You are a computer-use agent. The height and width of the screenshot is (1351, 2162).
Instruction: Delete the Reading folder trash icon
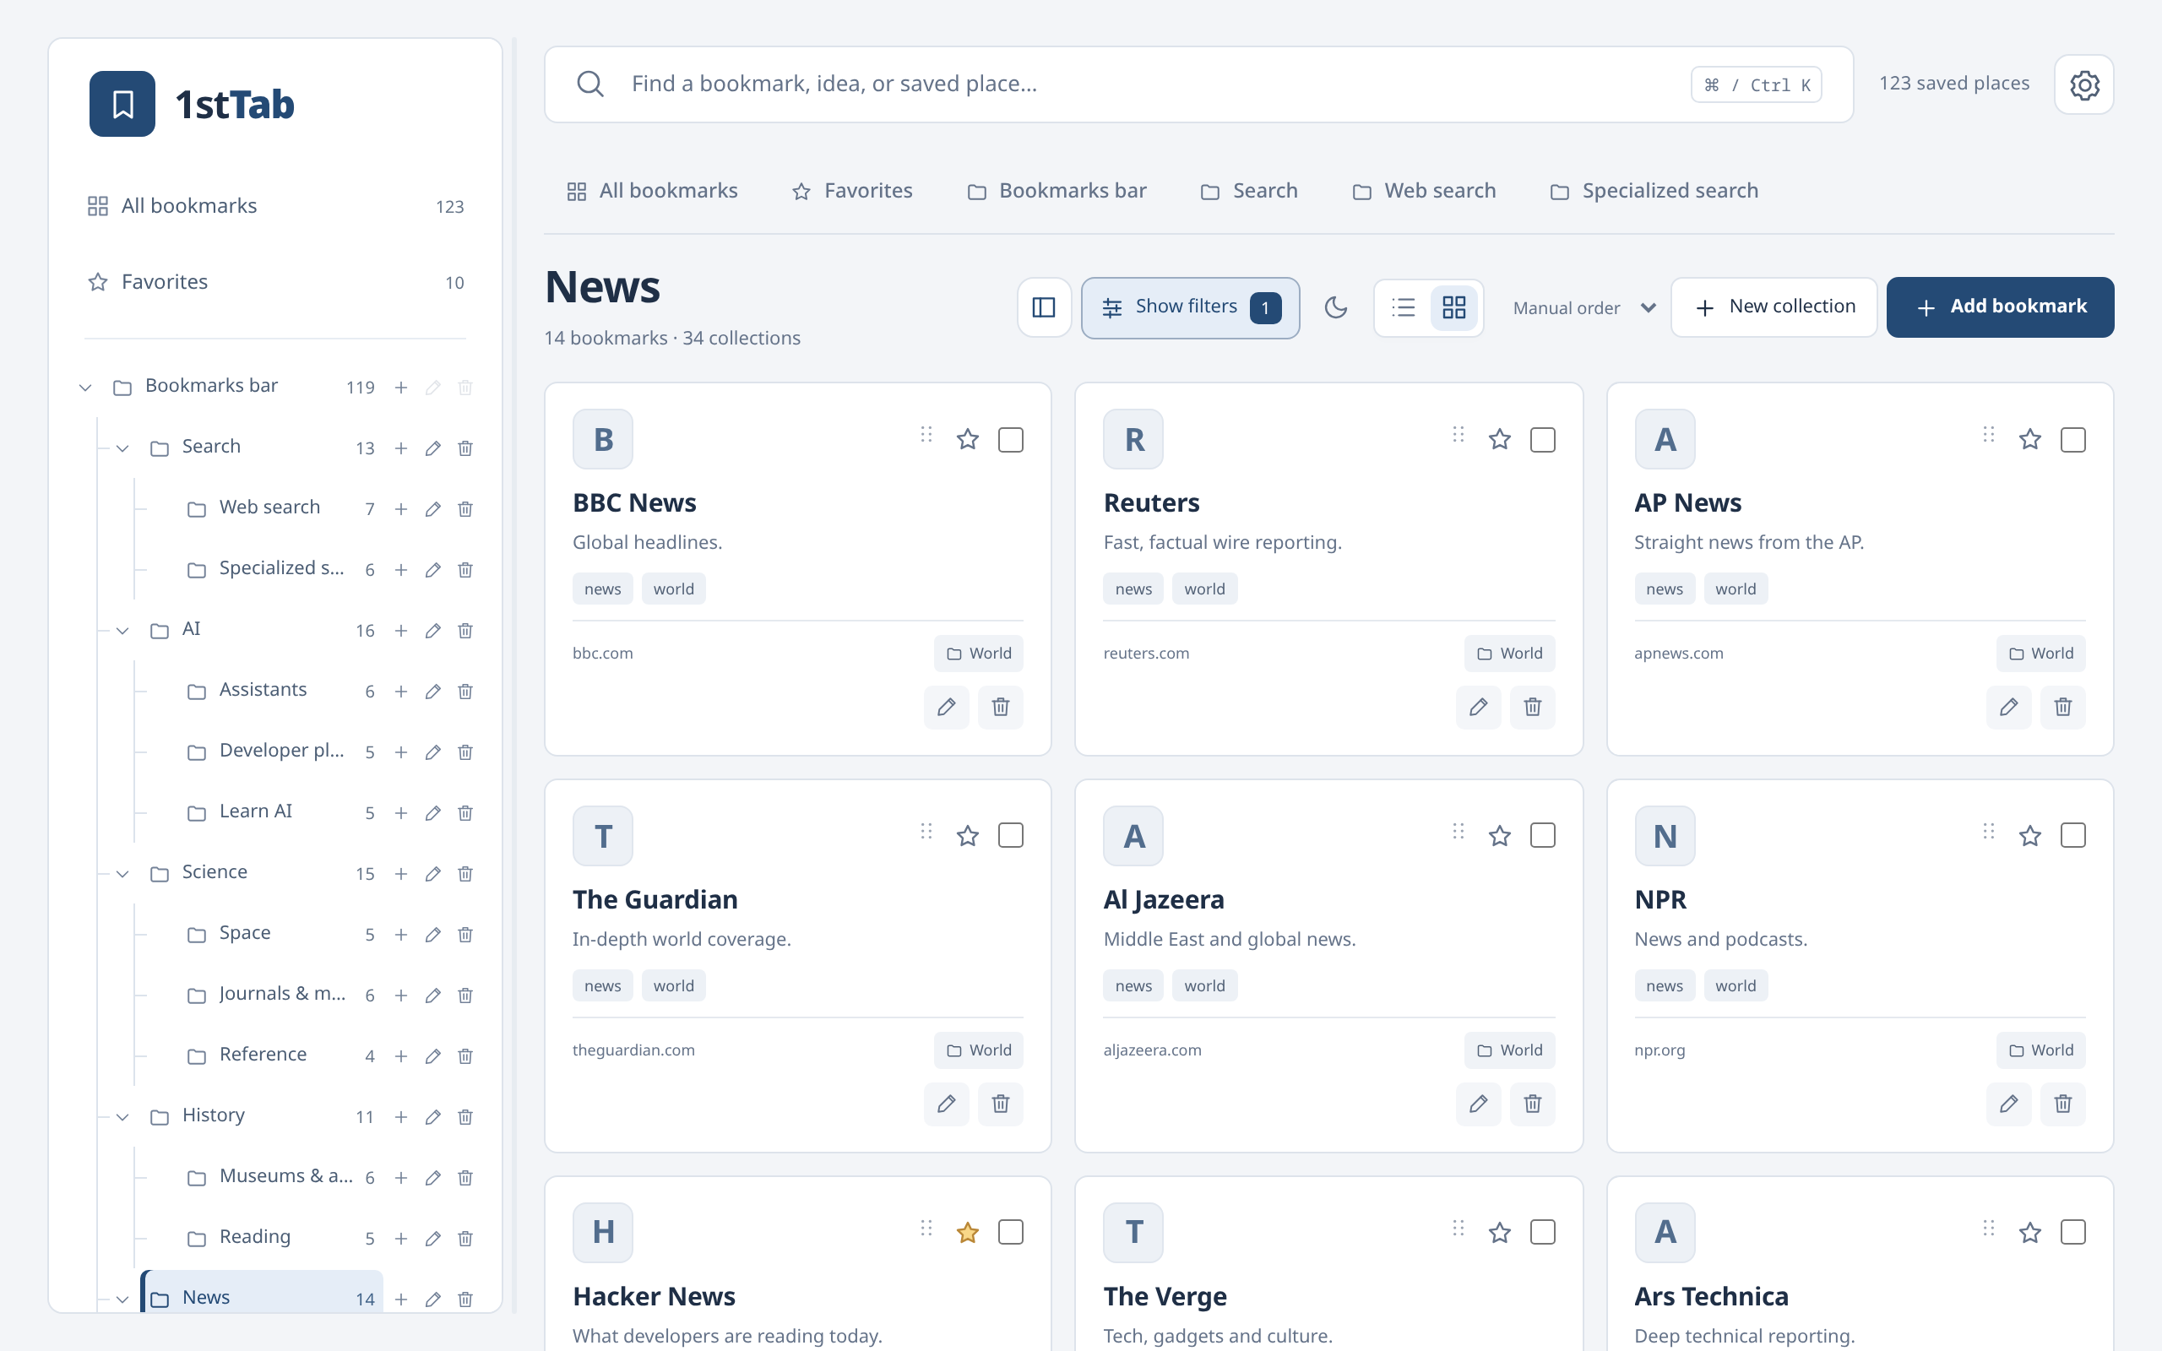tap(465, 1238)
